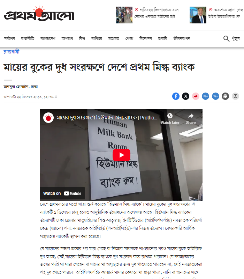The height and width of the screenshot is (279, 244).
Task: Open খেলা menu item
Action: tap(129, 38)
